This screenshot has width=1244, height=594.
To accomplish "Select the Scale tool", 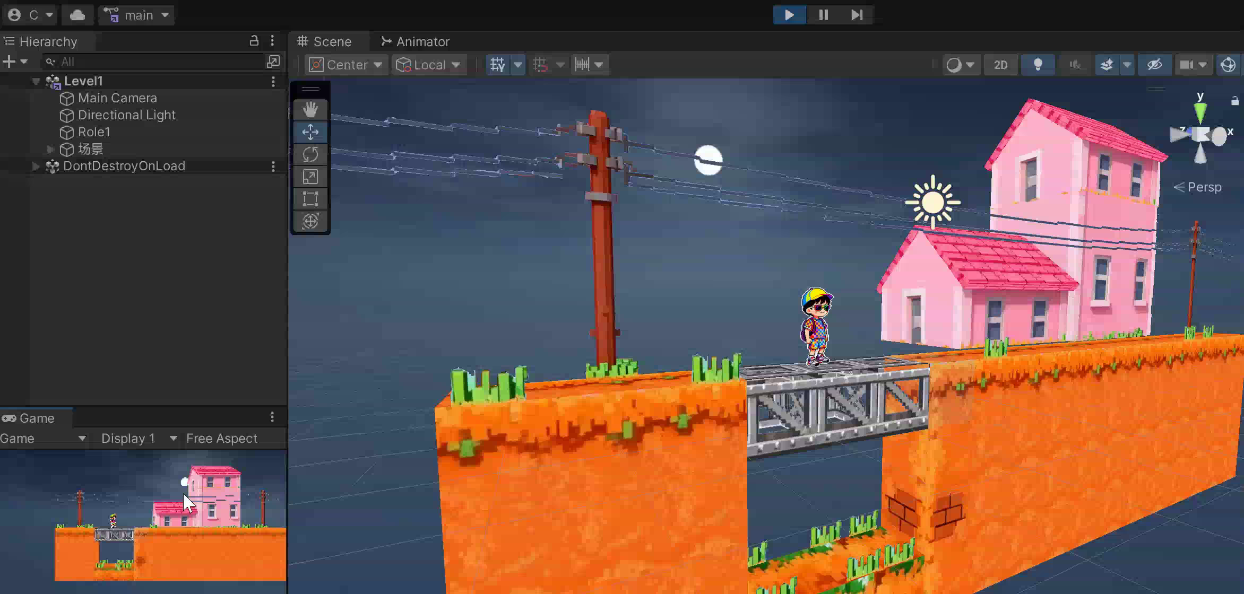I will pos(310,177).
